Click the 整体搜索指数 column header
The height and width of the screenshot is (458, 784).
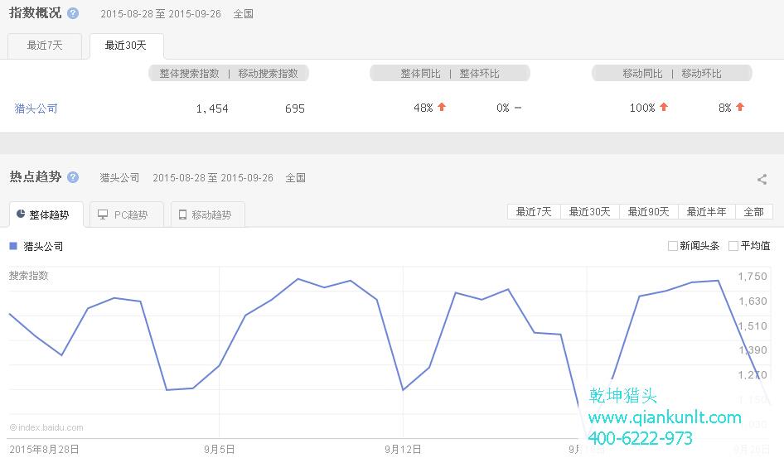tap(190, 74)
